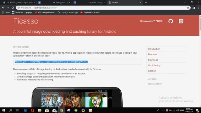Open the taskbar clock and date
The height and width of the screenshot is (113, 201).
pos(189,110)
